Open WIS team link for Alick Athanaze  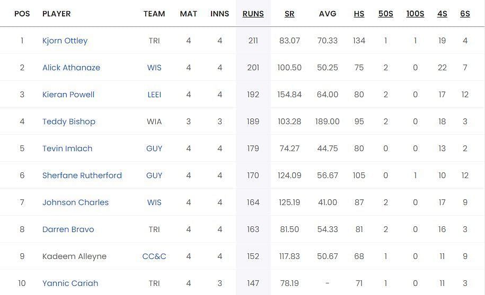pos(154,68)
